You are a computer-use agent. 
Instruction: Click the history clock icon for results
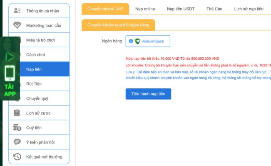tap(17, 157)
